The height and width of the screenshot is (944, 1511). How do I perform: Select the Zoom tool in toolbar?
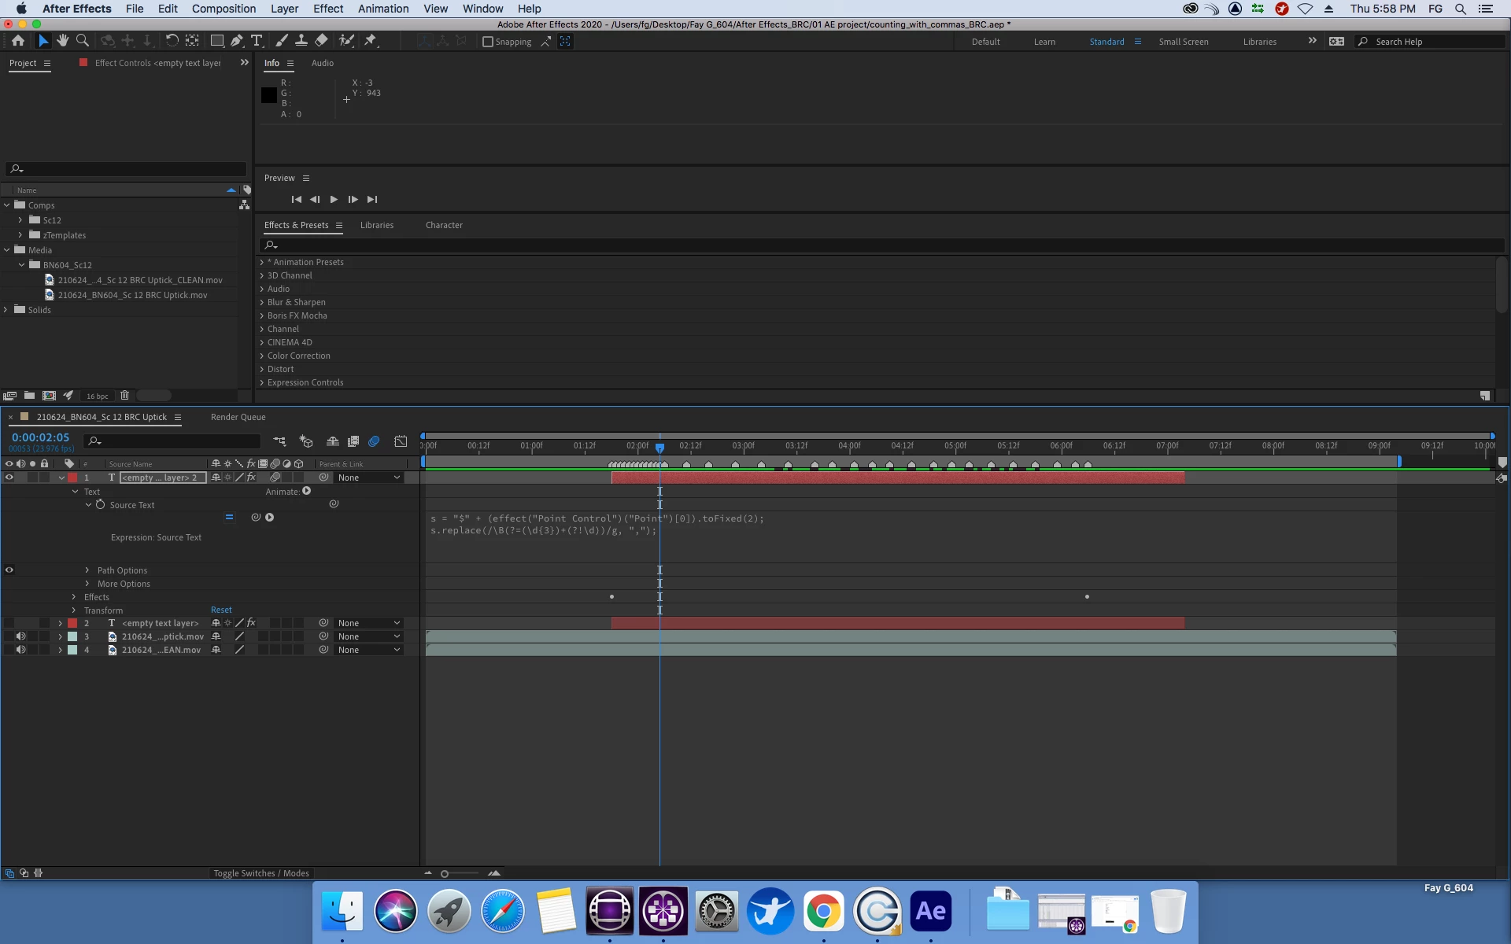82,41
